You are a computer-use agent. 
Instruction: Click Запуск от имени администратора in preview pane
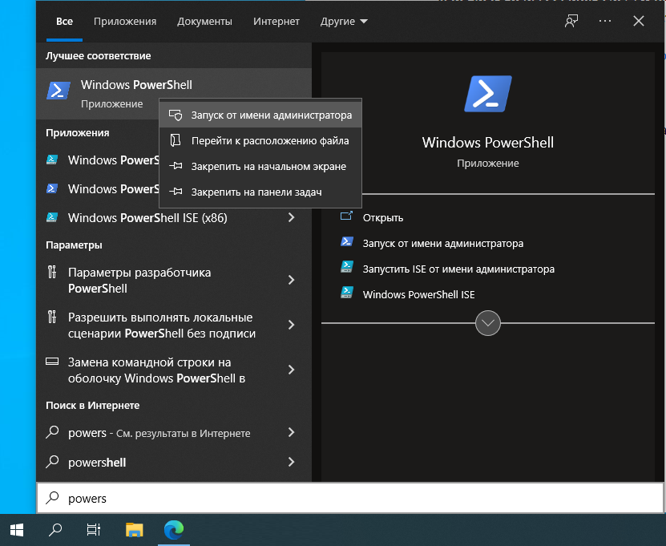click(443, 244)
